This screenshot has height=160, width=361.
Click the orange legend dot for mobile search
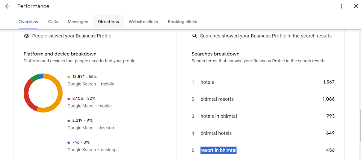(x=69, y=76)
